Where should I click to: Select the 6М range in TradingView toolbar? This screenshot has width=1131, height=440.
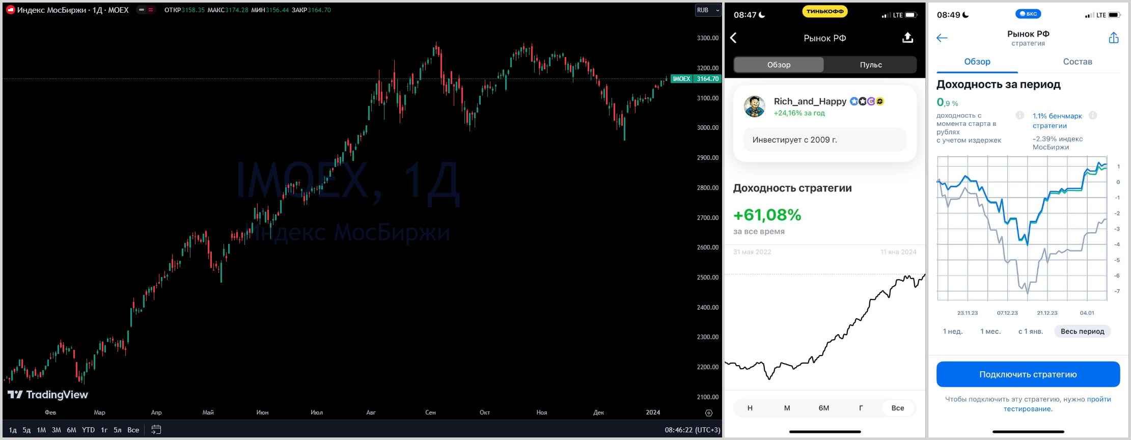coord(71,430)
